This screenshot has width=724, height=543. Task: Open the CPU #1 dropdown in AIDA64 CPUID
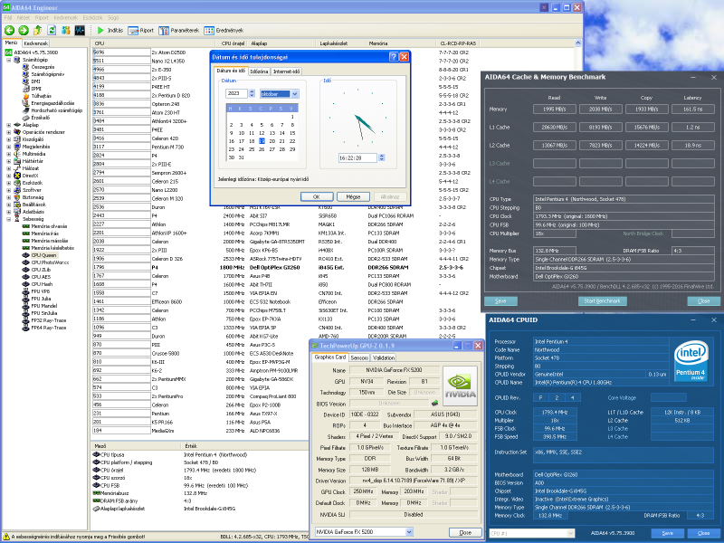coord(571,533)
